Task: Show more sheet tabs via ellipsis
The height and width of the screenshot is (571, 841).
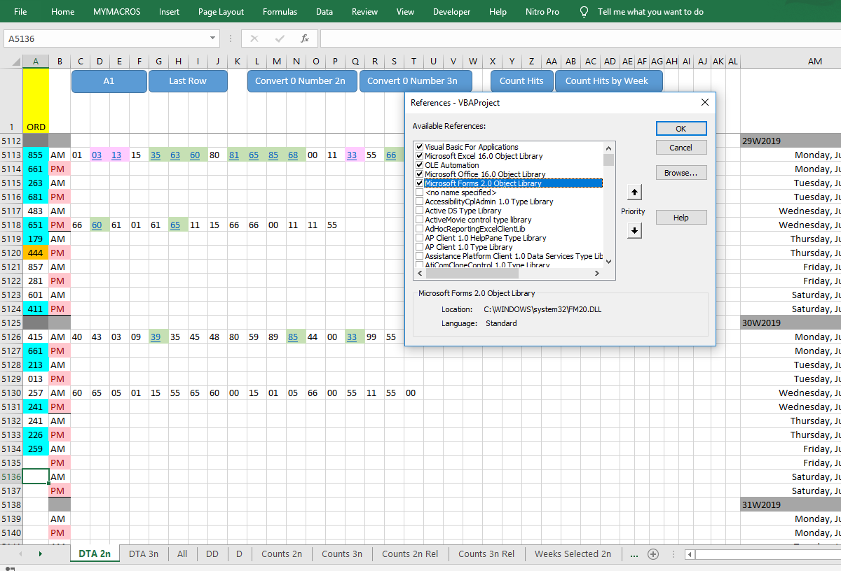Action: tap(634, 554)
